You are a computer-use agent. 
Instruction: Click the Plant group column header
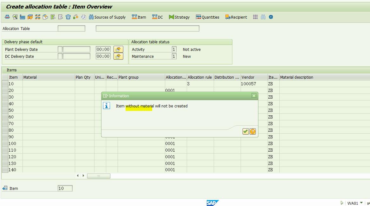pos(141,77)
